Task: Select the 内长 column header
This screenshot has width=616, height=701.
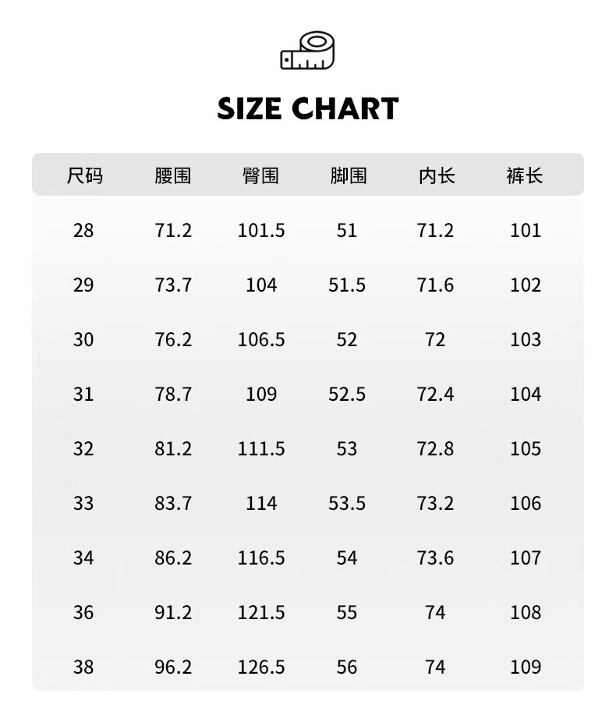Action: (436, 176)
